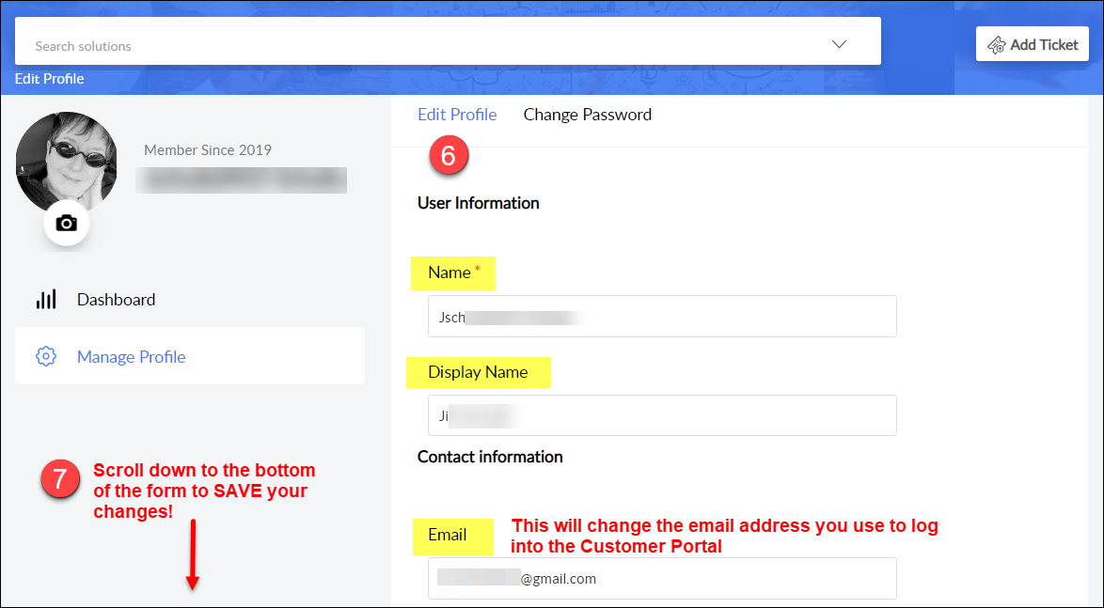The height and width of the screenshot is (608, 1104).
Task: Click the profile photo avatar
Action: point(66,160)
